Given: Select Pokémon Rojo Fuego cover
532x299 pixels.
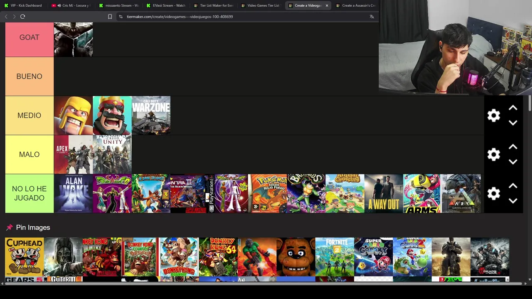Looking at the screenshot, I should 267,194.
